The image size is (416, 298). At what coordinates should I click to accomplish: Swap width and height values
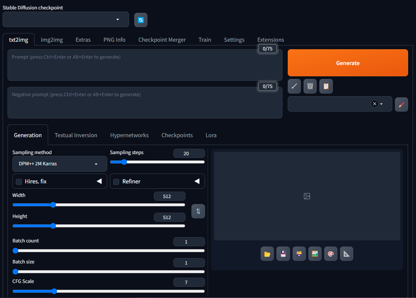(x=198, y=211)
